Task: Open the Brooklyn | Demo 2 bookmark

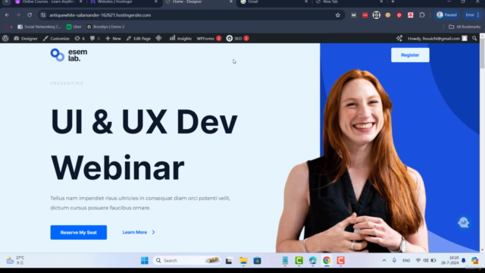Action: coord(105,27)
